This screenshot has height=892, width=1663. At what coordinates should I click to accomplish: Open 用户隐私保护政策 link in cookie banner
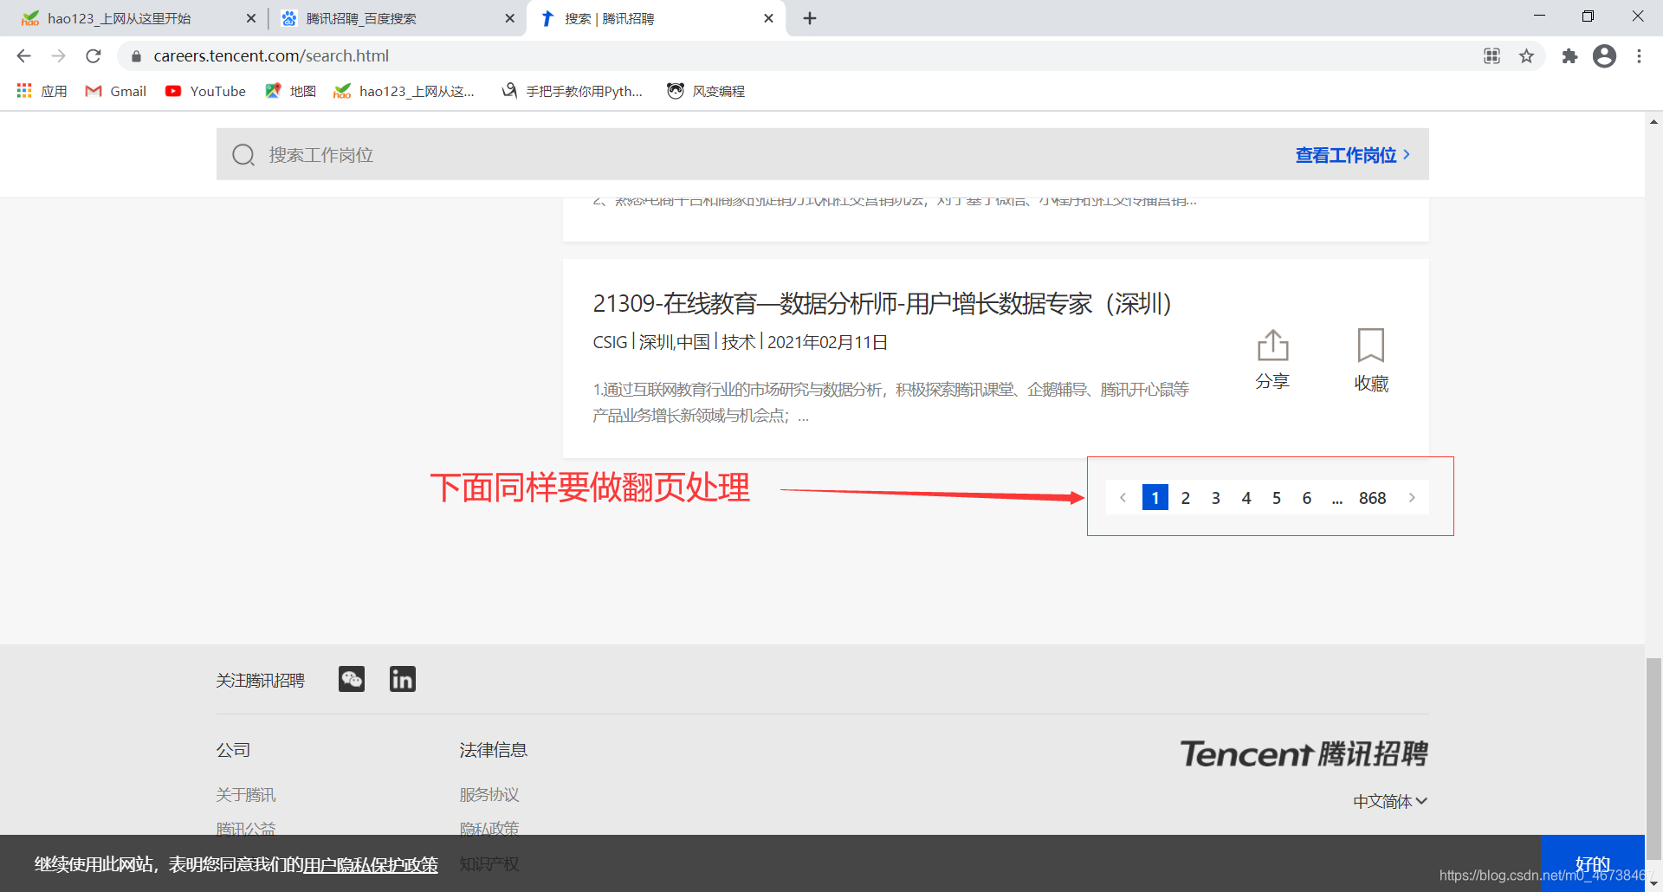click(x=371, y=864)
